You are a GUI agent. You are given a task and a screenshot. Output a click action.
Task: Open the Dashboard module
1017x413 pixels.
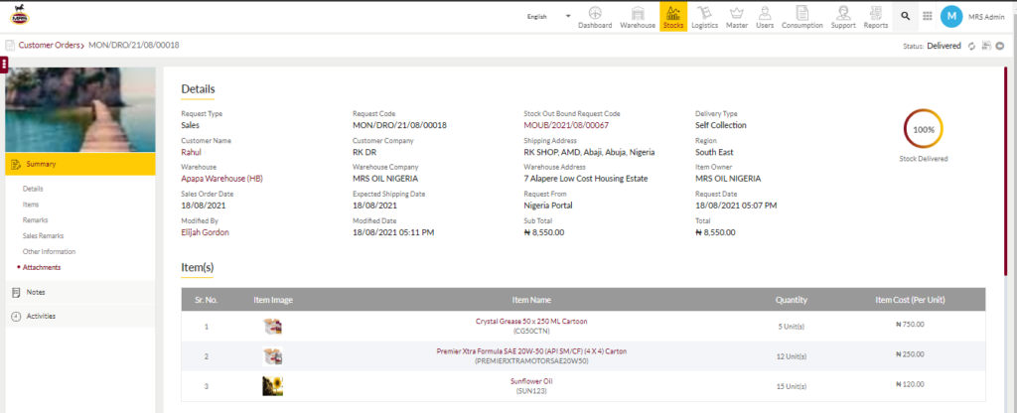click(595, 17)
